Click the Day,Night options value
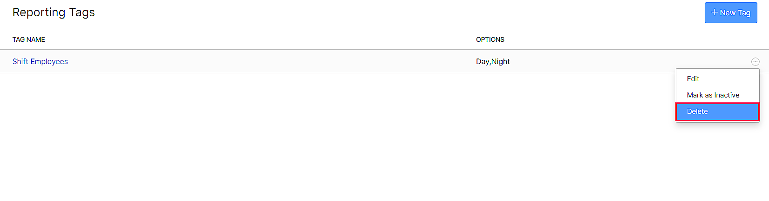769x201 pixels. point(493,62)
